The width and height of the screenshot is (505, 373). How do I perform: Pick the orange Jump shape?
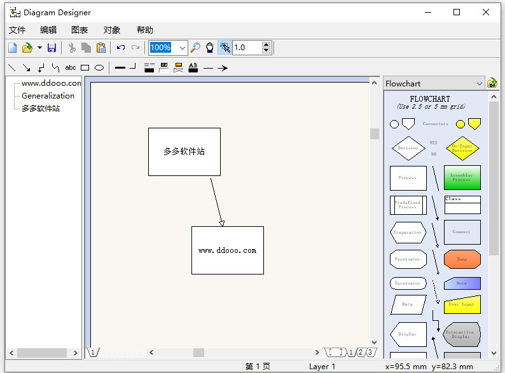[462, 259]
